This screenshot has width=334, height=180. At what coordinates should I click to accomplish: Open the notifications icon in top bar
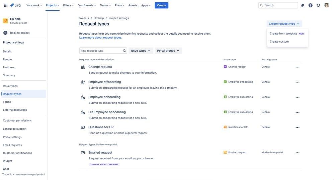click(x=303, y=5)
